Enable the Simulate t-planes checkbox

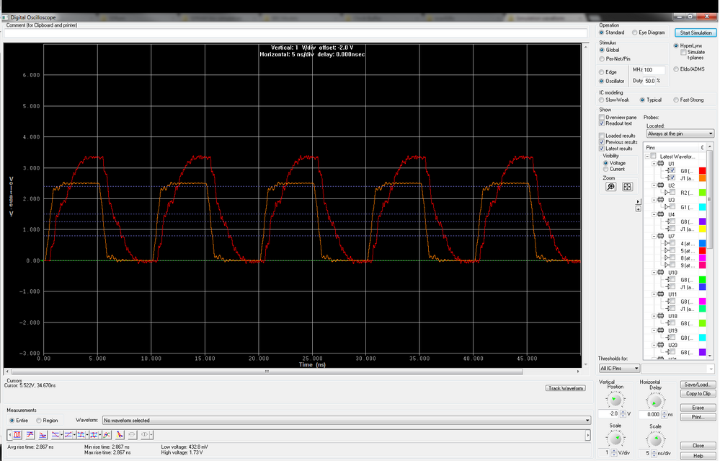tap(683, 53)
